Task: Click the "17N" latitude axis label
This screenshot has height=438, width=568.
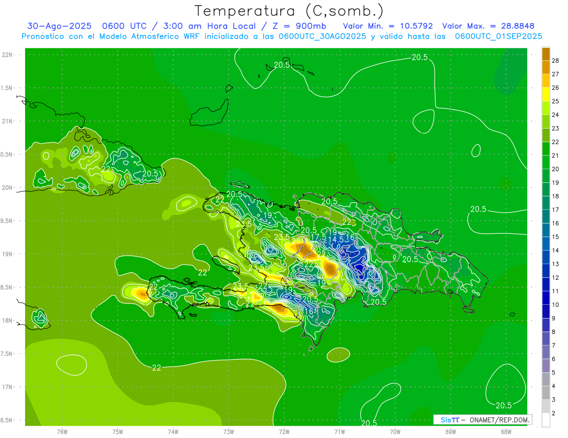Action: click(7, 387)
